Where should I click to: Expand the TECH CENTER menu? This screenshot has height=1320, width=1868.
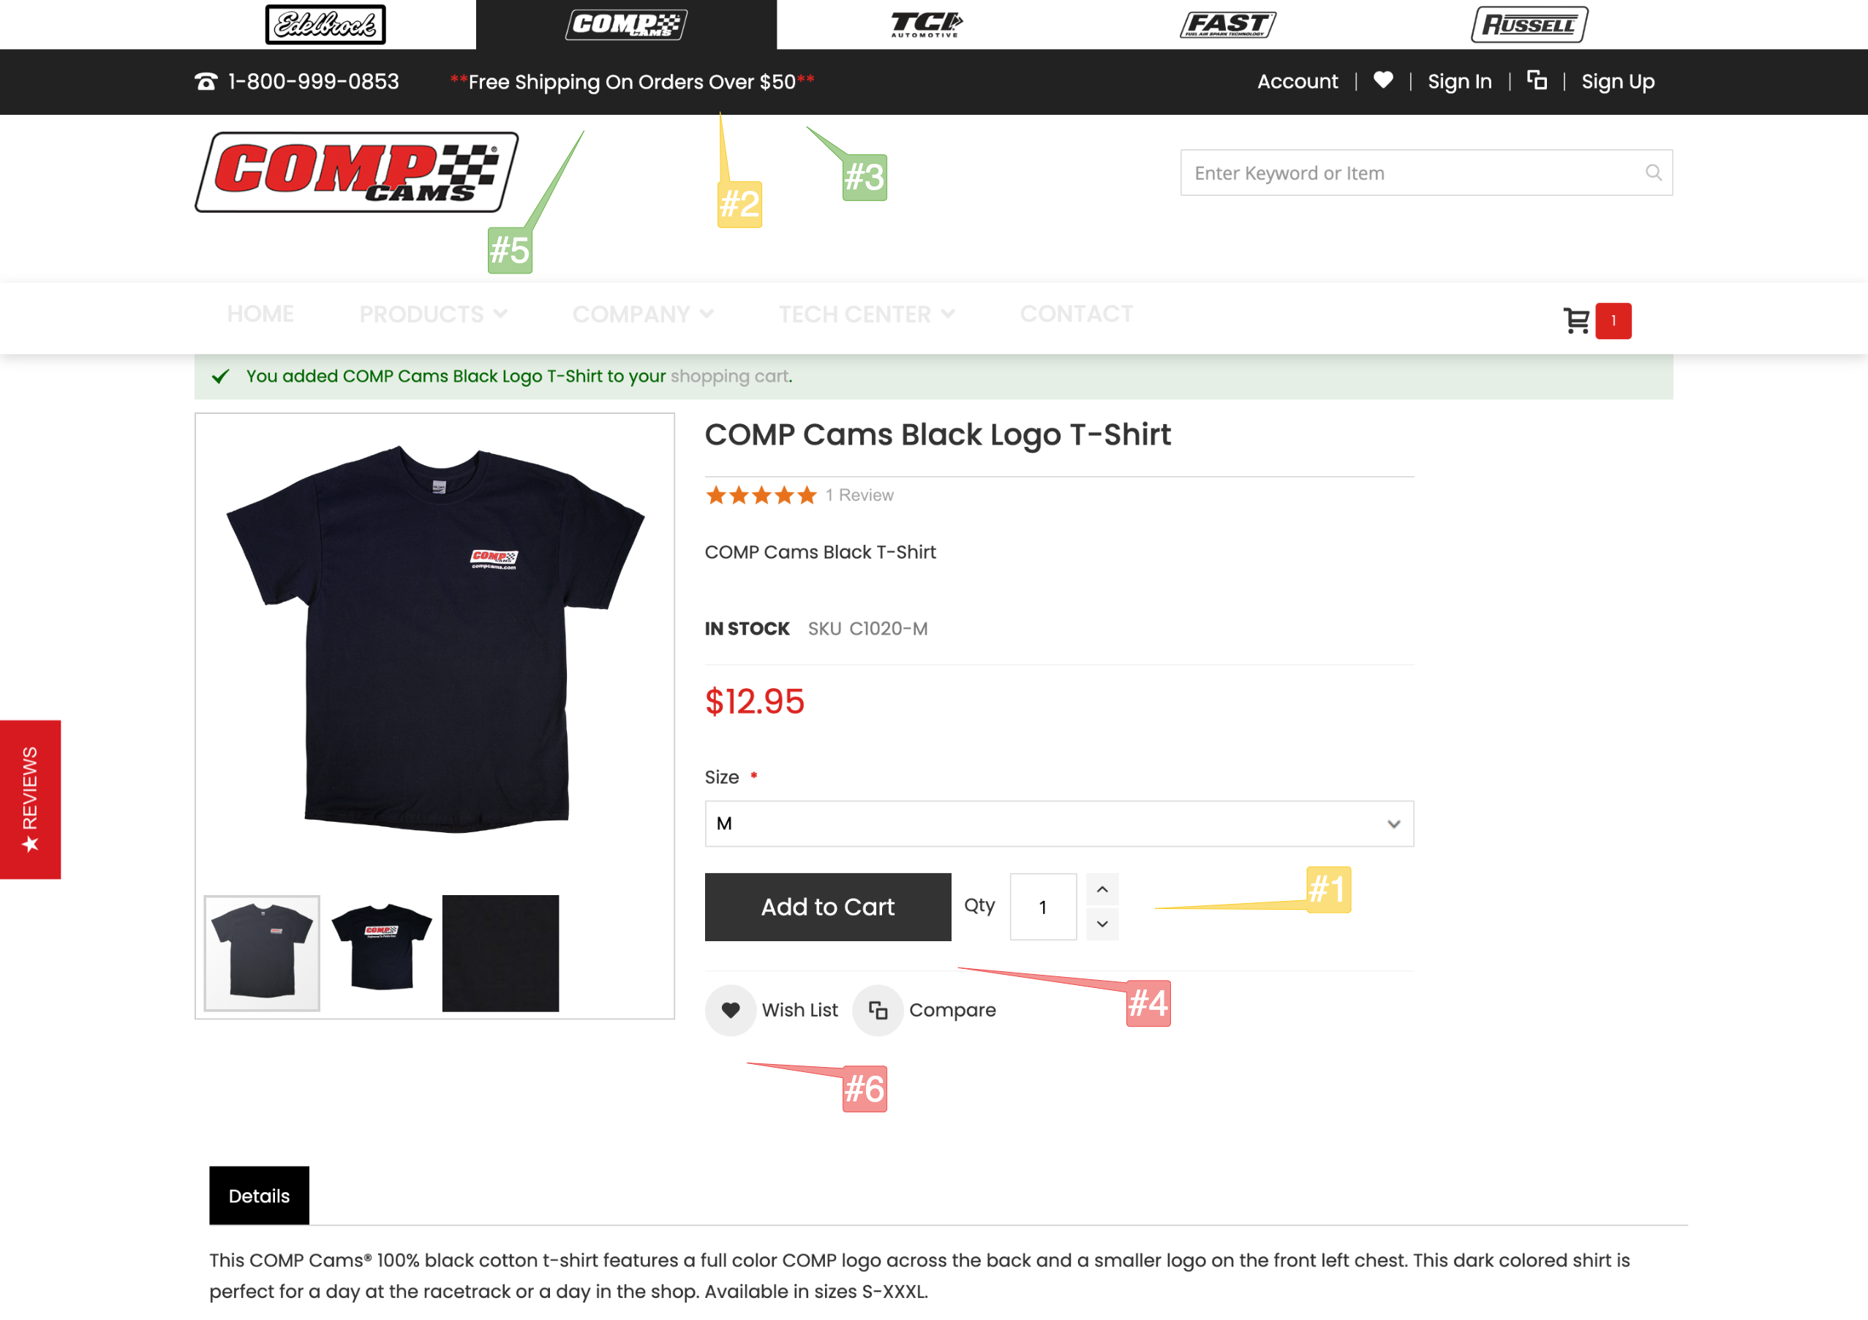[x=867, y=314]
